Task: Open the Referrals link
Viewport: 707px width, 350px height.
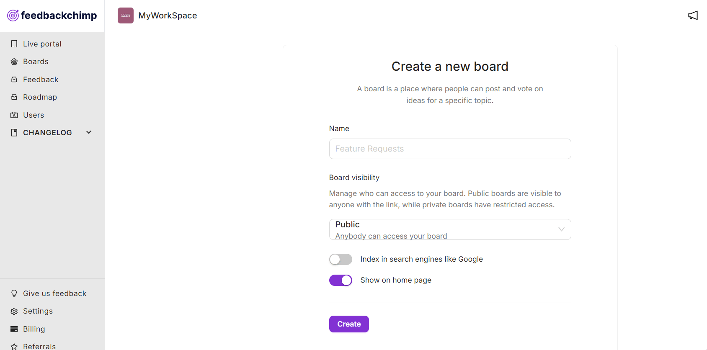Action: click(39, 347)
